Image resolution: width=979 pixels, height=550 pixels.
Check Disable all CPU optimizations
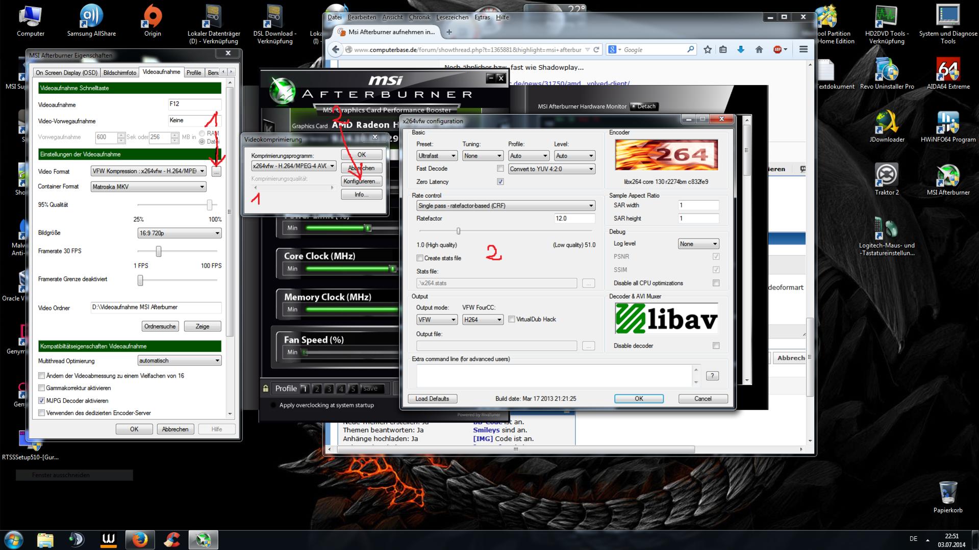tap(716, 283)
